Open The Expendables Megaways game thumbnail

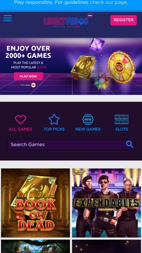click(107, 203)
